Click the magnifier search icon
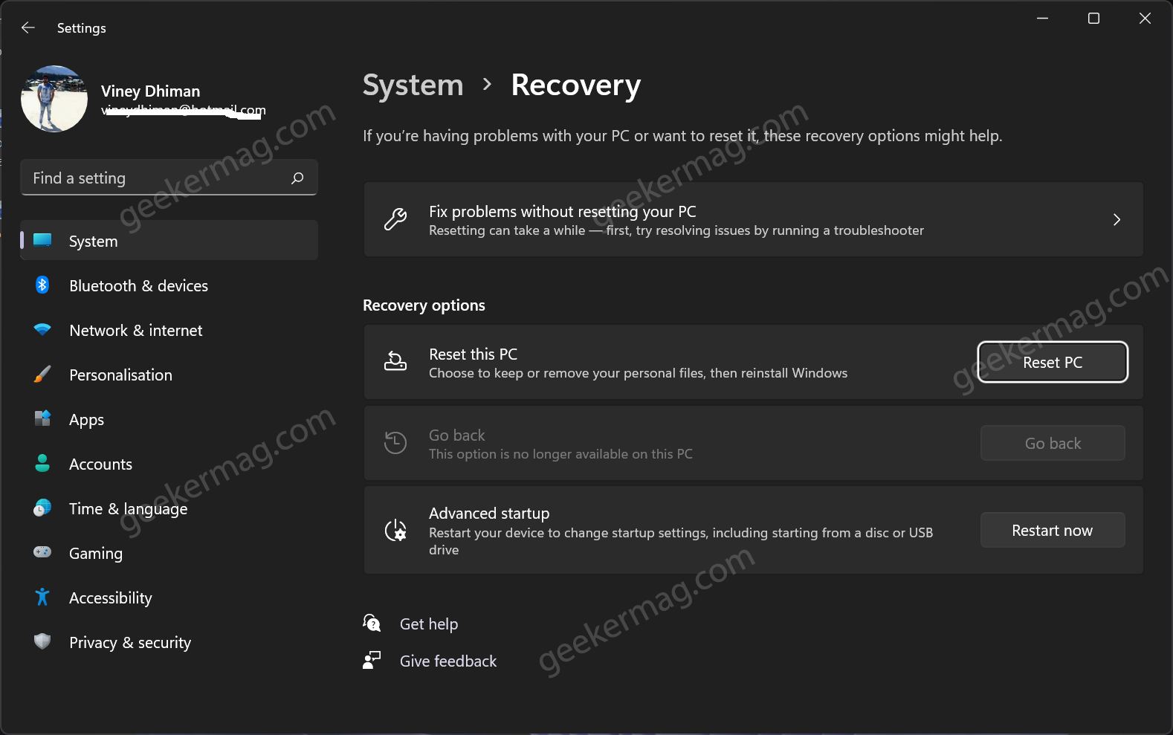 pos(297,178)
